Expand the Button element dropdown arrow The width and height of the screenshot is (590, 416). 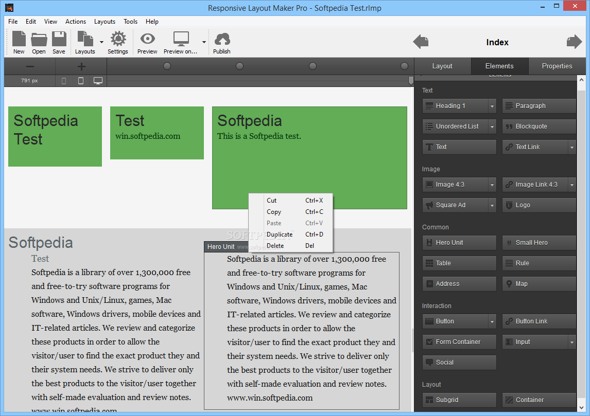[x=492, y=321]
